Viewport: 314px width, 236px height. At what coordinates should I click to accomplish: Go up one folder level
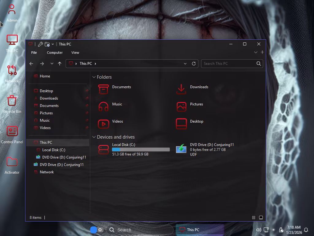(59, 64)
